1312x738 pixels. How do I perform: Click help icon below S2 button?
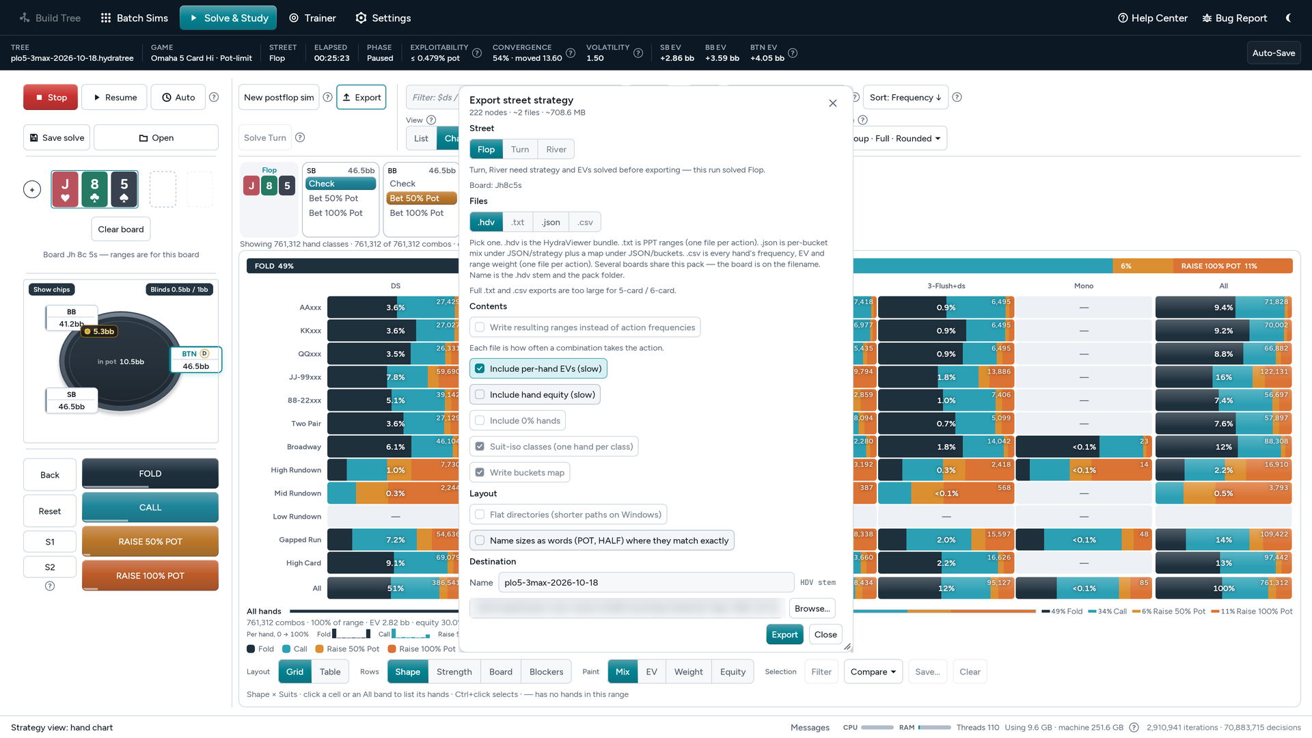[50, 586]
